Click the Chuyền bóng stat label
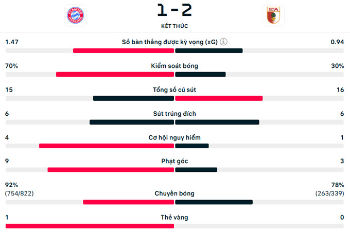Viewport: 350px width, 232px height. [174, 193]
